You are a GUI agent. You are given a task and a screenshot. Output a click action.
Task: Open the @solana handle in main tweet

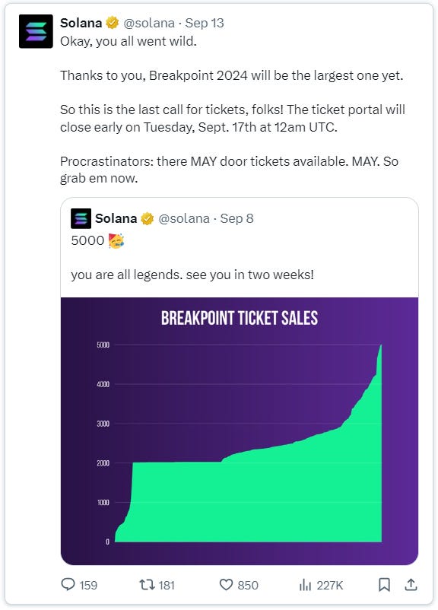click(149, 23)
